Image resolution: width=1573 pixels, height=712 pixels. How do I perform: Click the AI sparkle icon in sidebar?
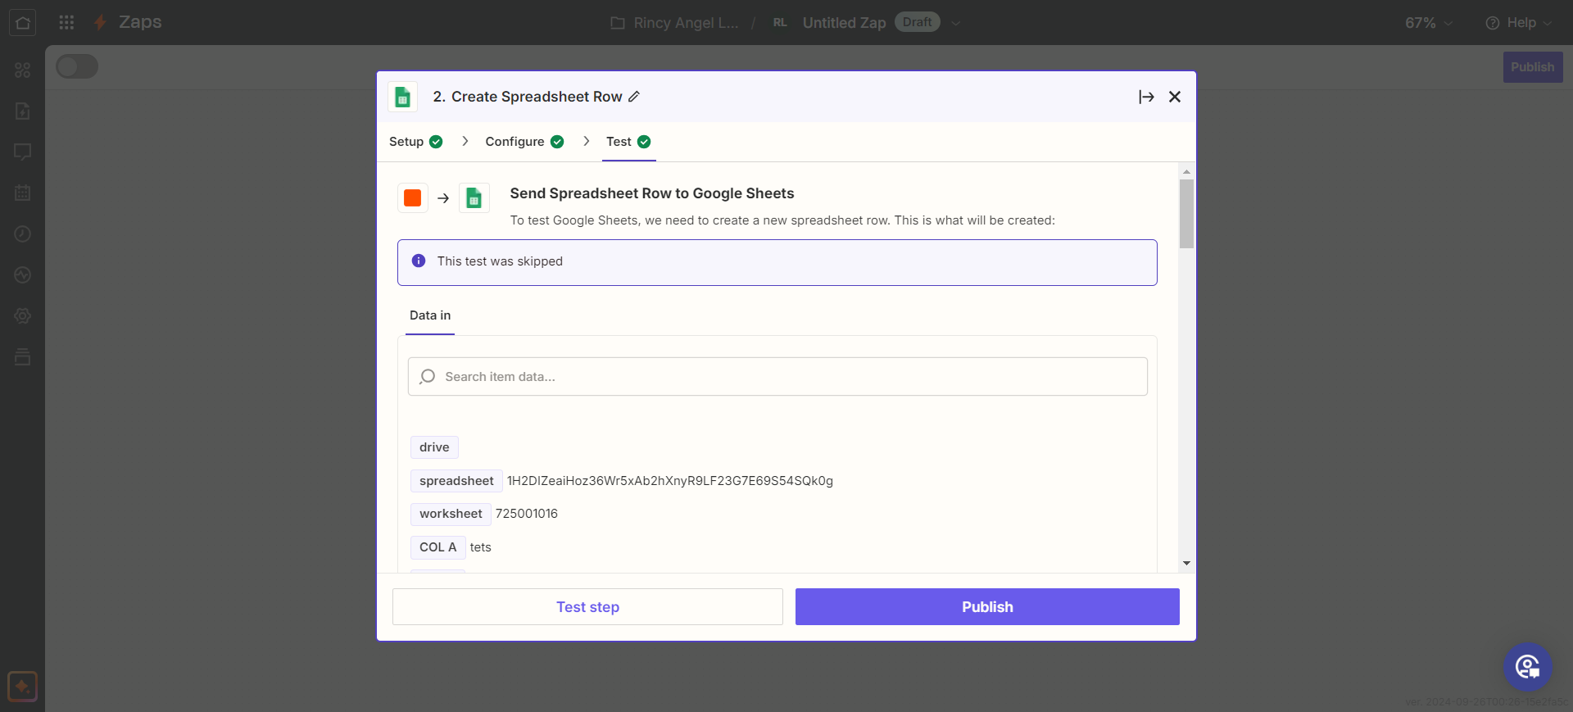22,686
